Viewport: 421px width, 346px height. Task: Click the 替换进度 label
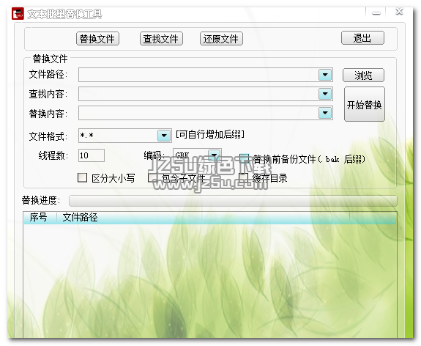[41, 201]
